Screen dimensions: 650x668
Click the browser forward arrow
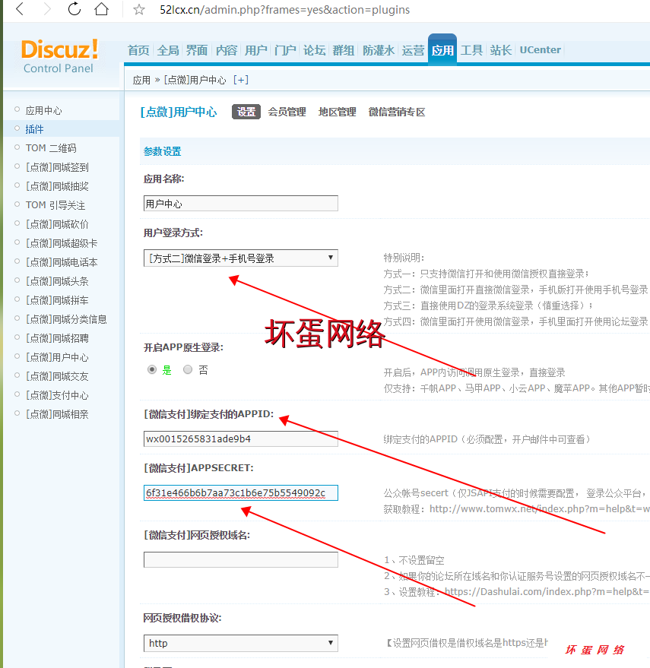[x=47, y=10]
